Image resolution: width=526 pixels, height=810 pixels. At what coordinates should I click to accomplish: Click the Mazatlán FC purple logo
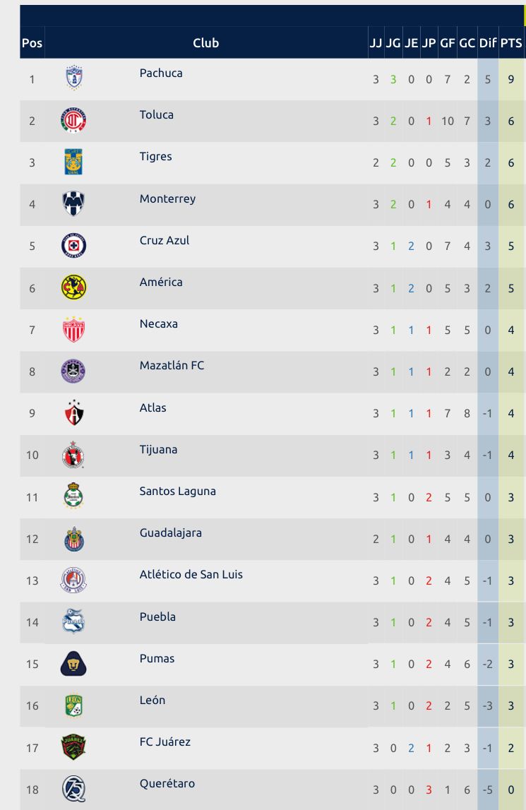[73, 371]
